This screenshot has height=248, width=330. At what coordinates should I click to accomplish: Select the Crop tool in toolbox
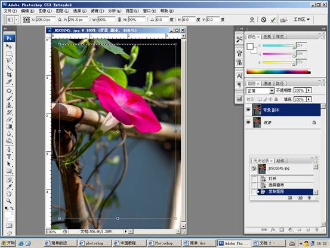(x=9, y=75)
